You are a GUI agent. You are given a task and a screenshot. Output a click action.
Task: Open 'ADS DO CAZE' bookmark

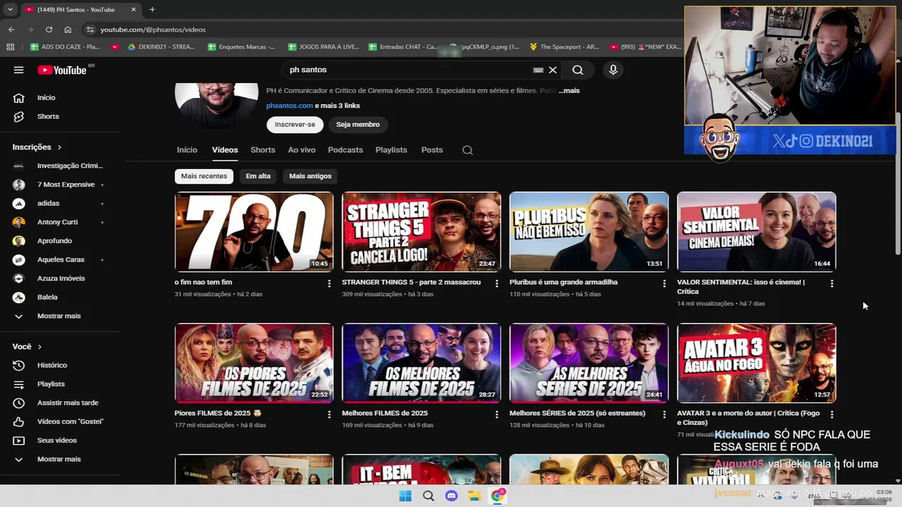(x=65, y=47)
